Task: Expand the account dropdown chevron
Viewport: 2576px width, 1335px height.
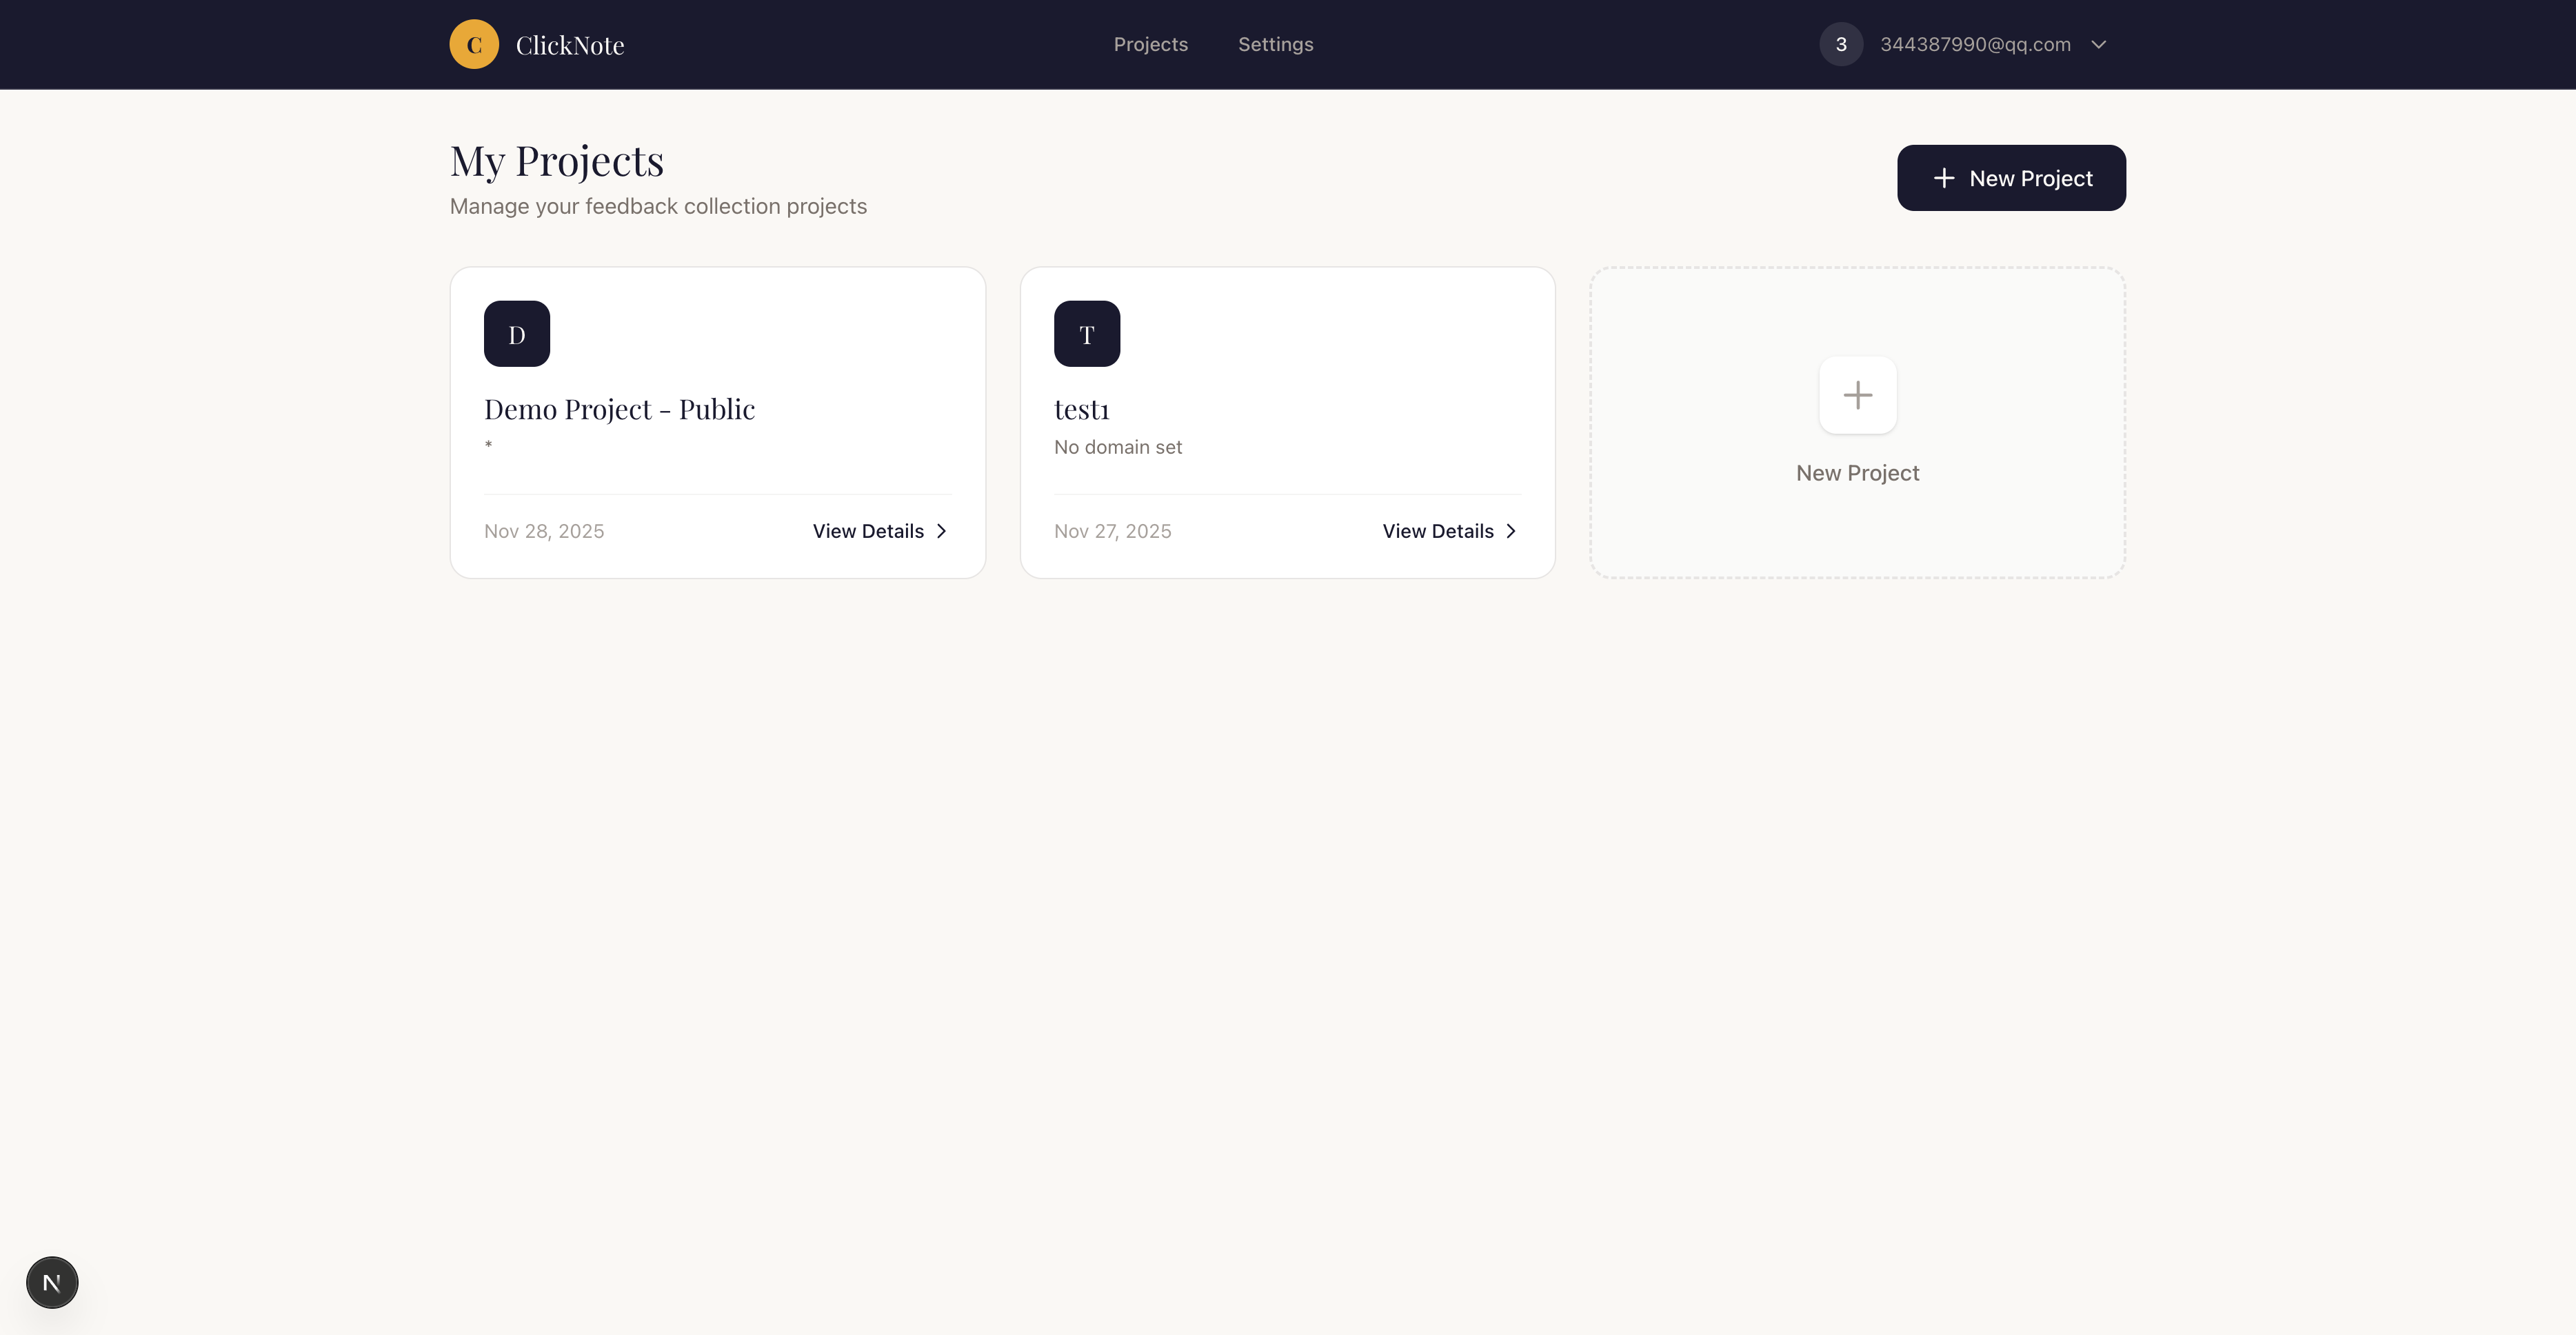Action: 2099,45
